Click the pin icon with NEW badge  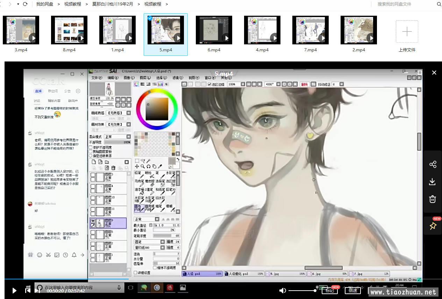[x=433, y=226]
